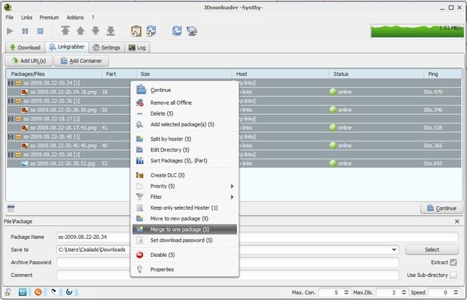Choose Remove all Offline
This screenshot has width=467, height=300.
point(185,103)
